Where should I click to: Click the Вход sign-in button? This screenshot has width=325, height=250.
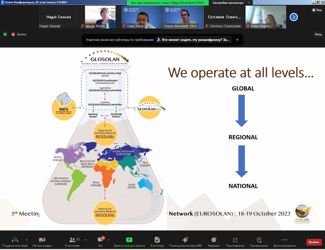318,34
